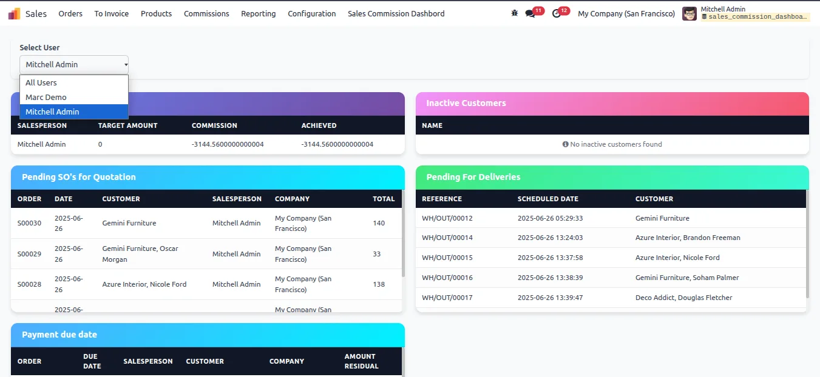Click the Sales app logo icon
This screenshot has width=820, height=377.
coord(14,13)
